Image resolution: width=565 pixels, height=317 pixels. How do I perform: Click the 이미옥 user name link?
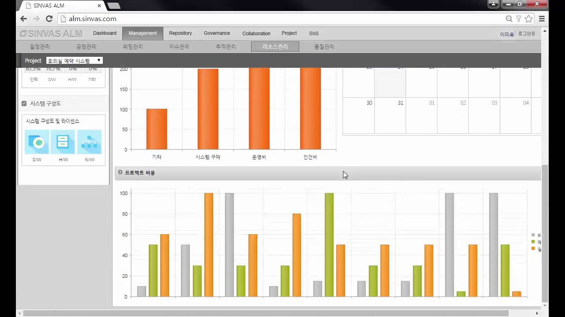507,34
